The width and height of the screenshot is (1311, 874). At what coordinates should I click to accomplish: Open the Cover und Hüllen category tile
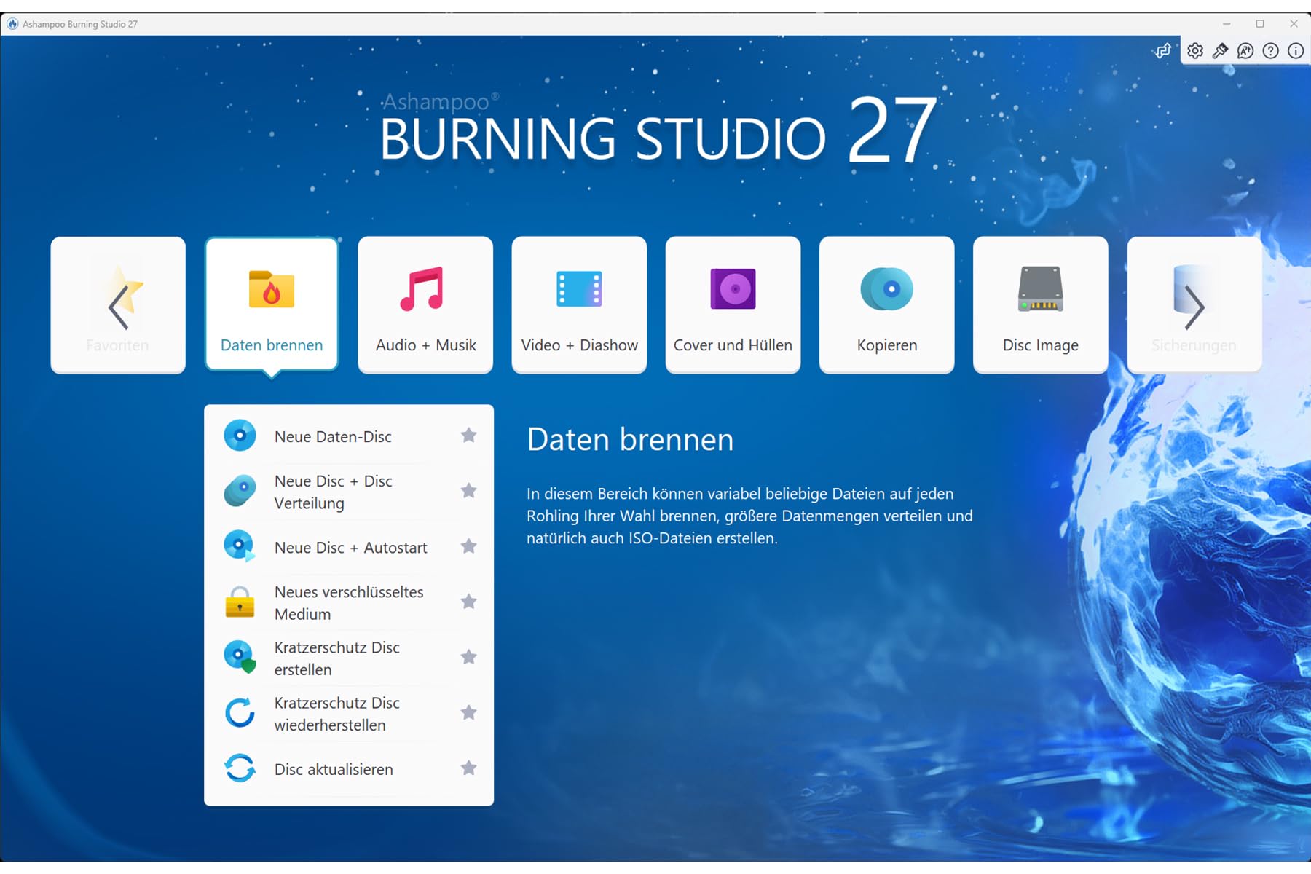(x=733, y=304)
